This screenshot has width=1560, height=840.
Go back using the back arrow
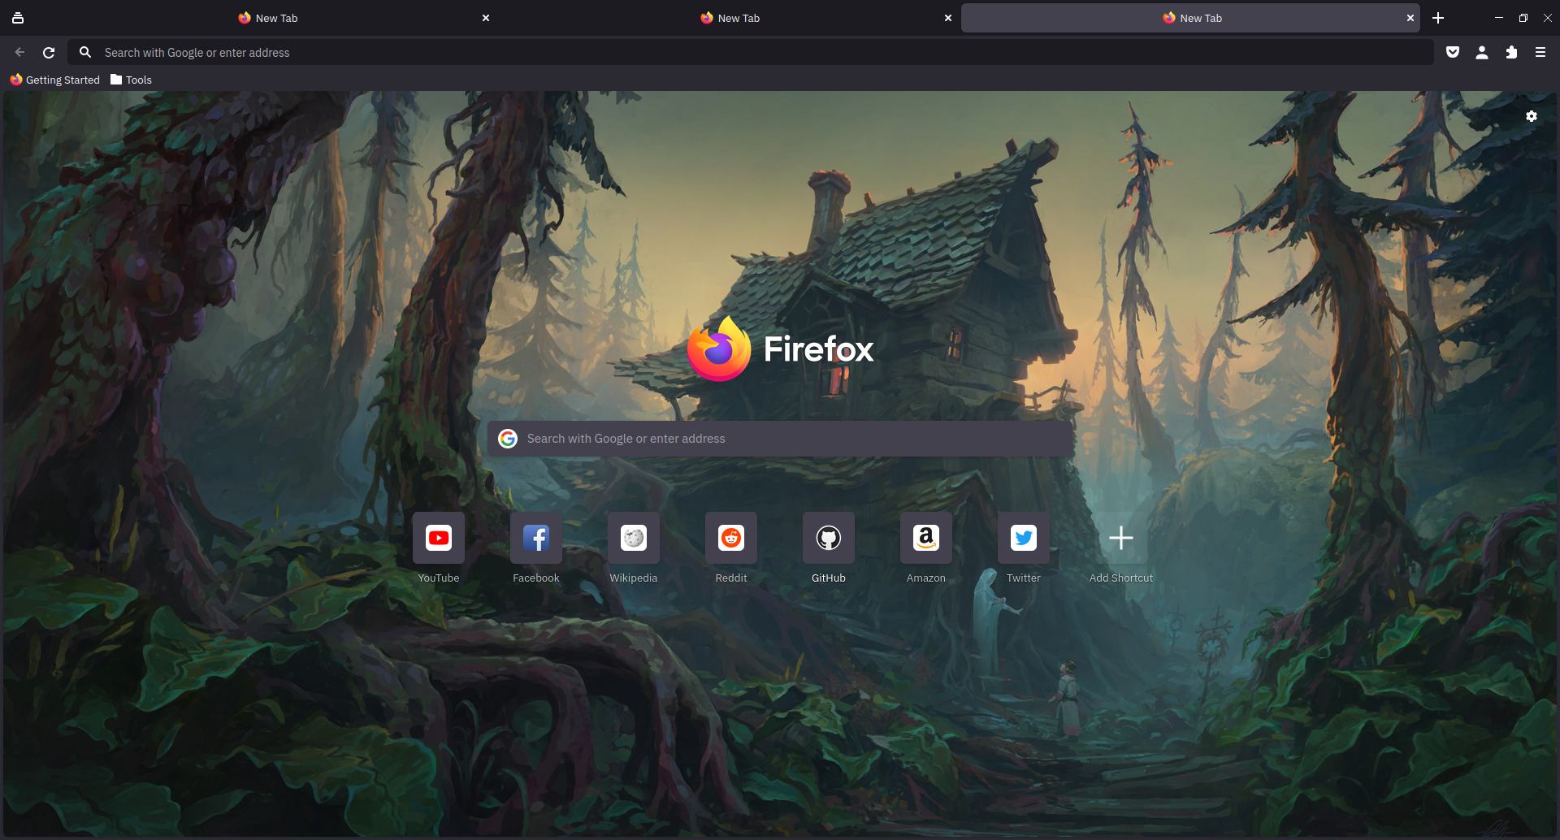pyautogui.click(x=19, y=52)
